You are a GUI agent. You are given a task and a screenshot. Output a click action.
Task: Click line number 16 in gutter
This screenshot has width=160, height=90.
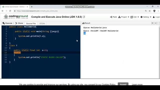(5, 62)
